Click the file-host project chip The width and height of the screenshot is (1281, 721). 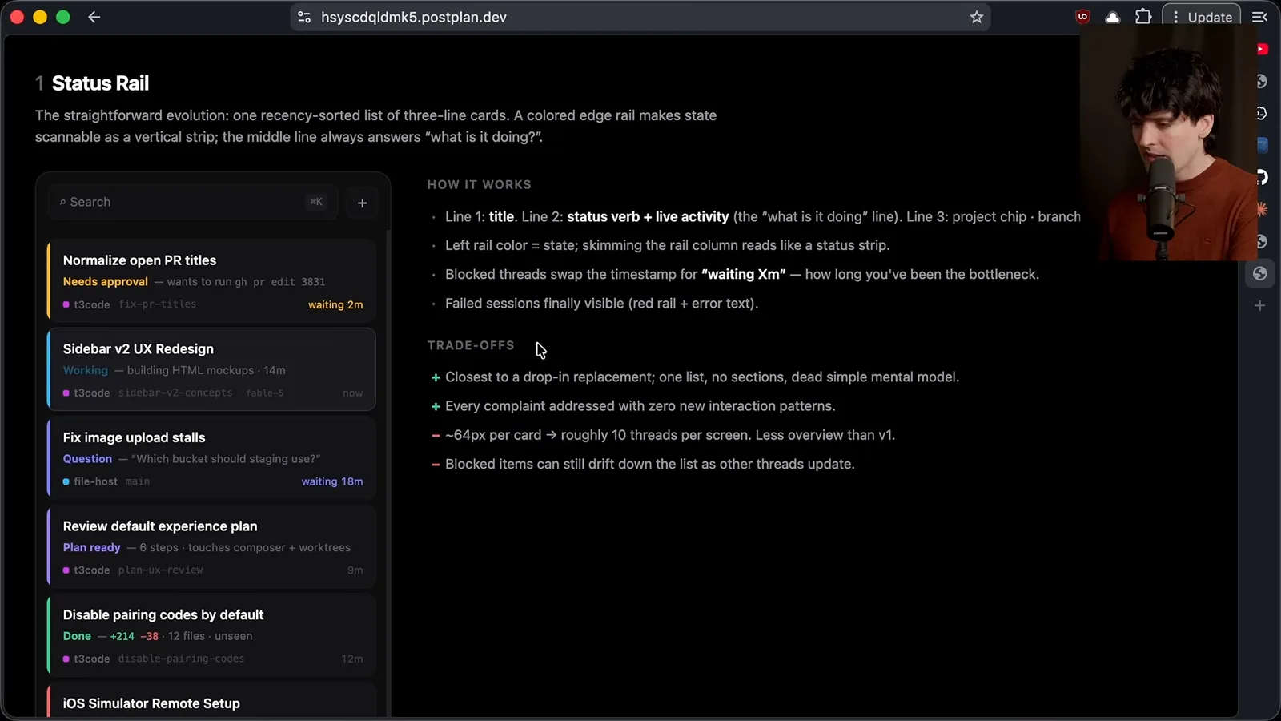pyautogui.click(x=90, y=481)
